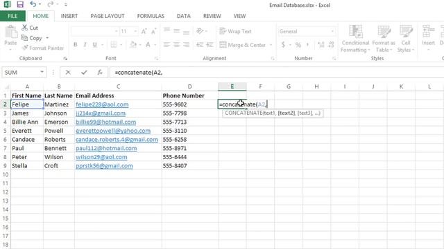The image size is (444, 249).
Task: Click the Middle Align icon
Action: pos(176,30)
